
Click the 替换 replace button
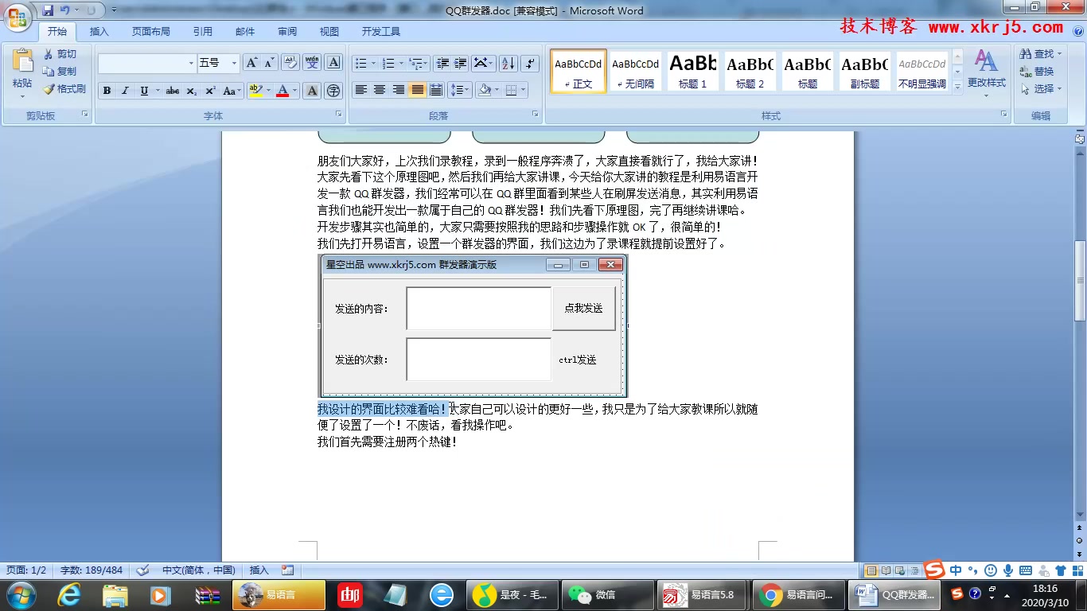coord(1038,72)
